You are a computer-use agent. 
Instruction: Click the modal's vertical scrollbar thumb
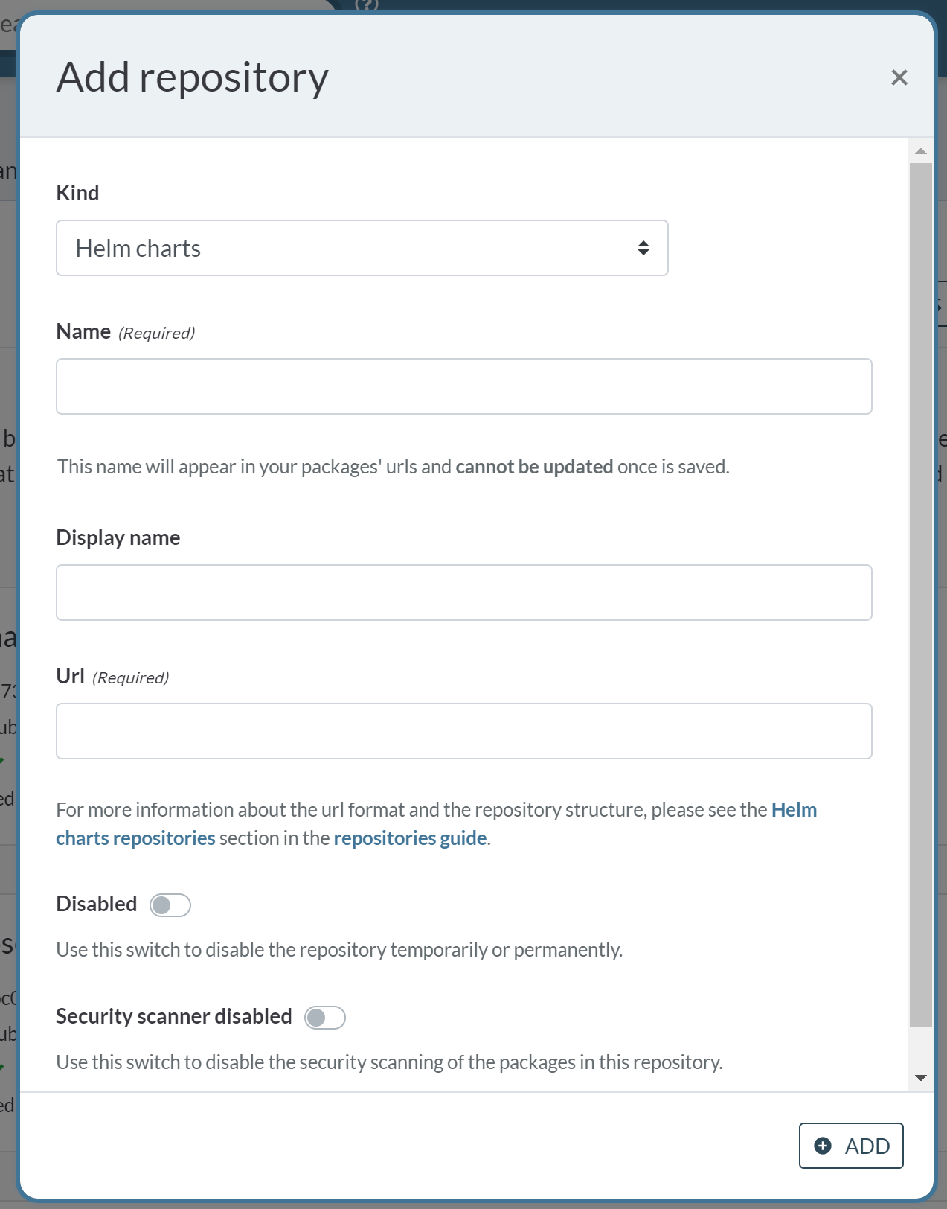921,594
